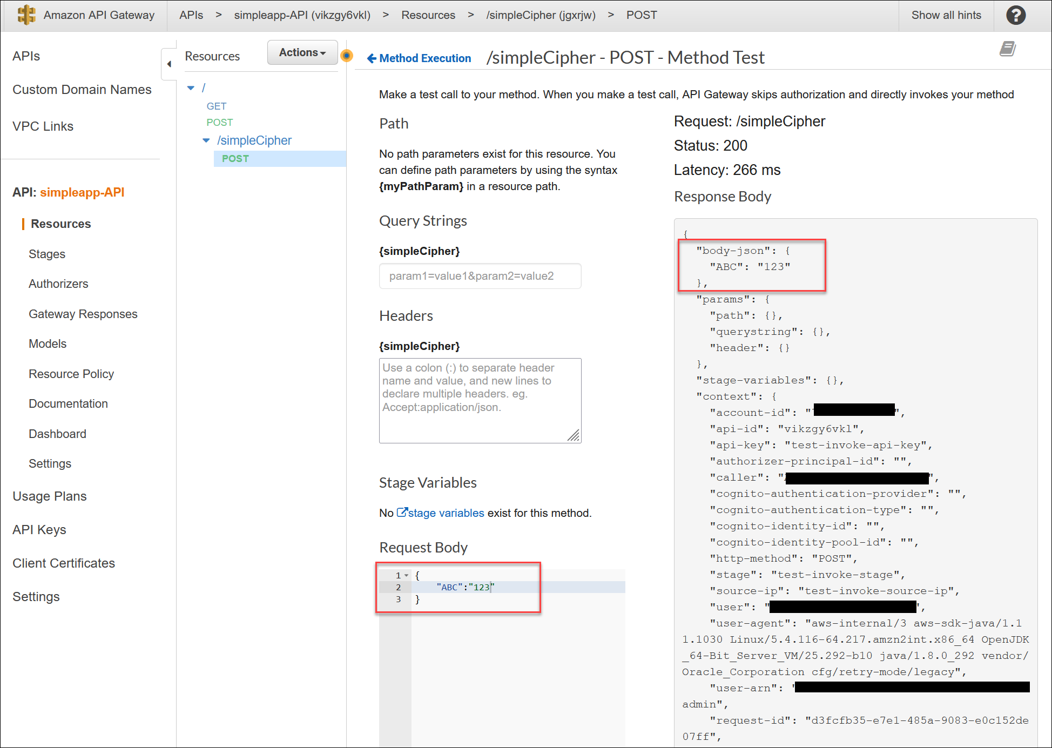The image size is (1052, 748).
Task: Open the stage variables link
Action: click(x=446, y=513)
